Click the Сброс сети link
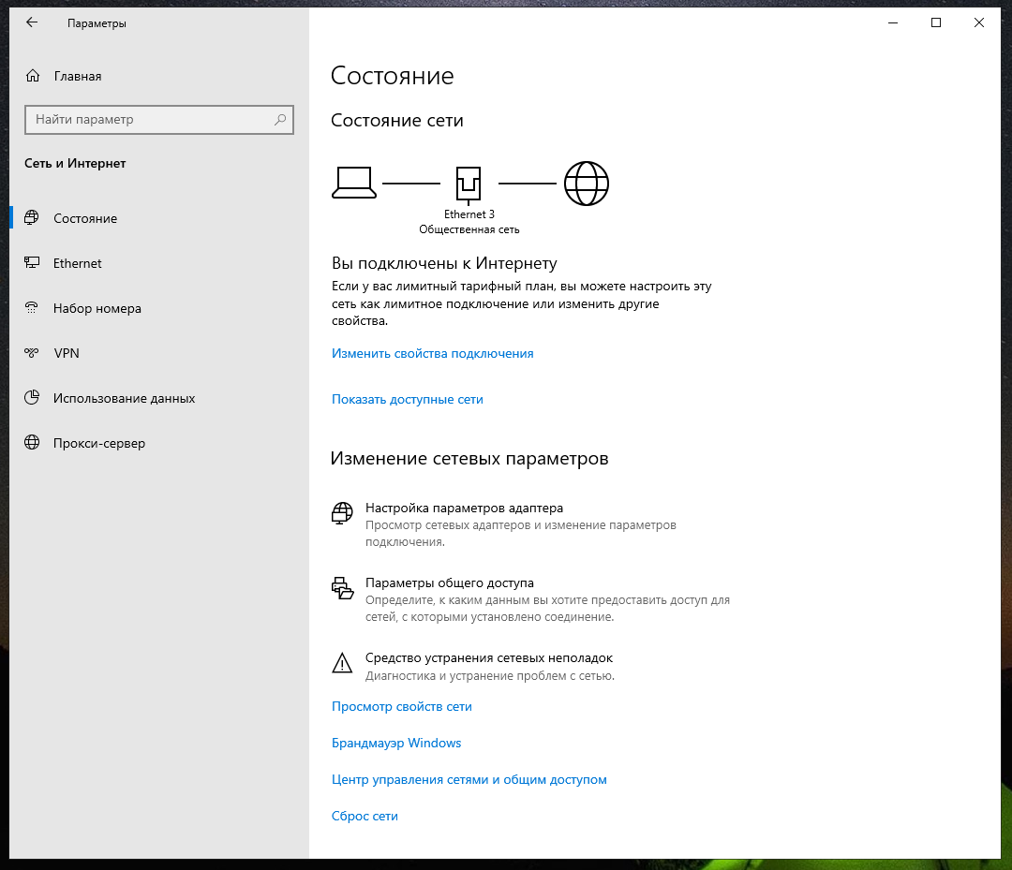Viewport: 1012px width, 870px height. point(365,816)
